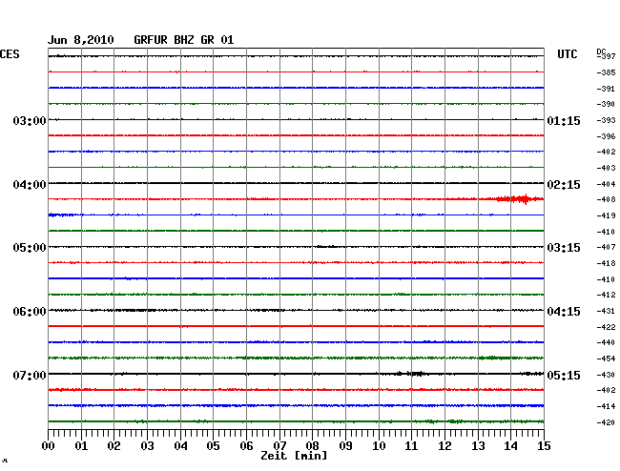
Task: Click the DC offset value -422
Action: 606,327
